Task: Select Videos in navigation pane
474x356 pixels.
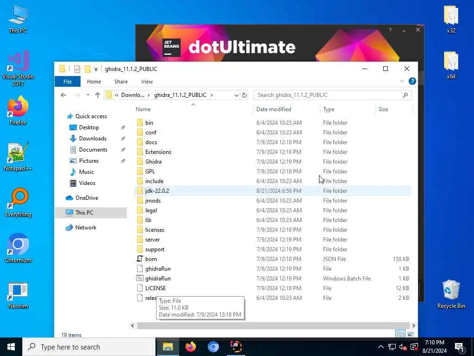Action: [87, 183]
